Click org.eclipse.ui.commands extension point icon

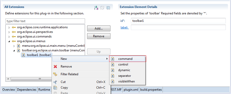tap(14, 36)
